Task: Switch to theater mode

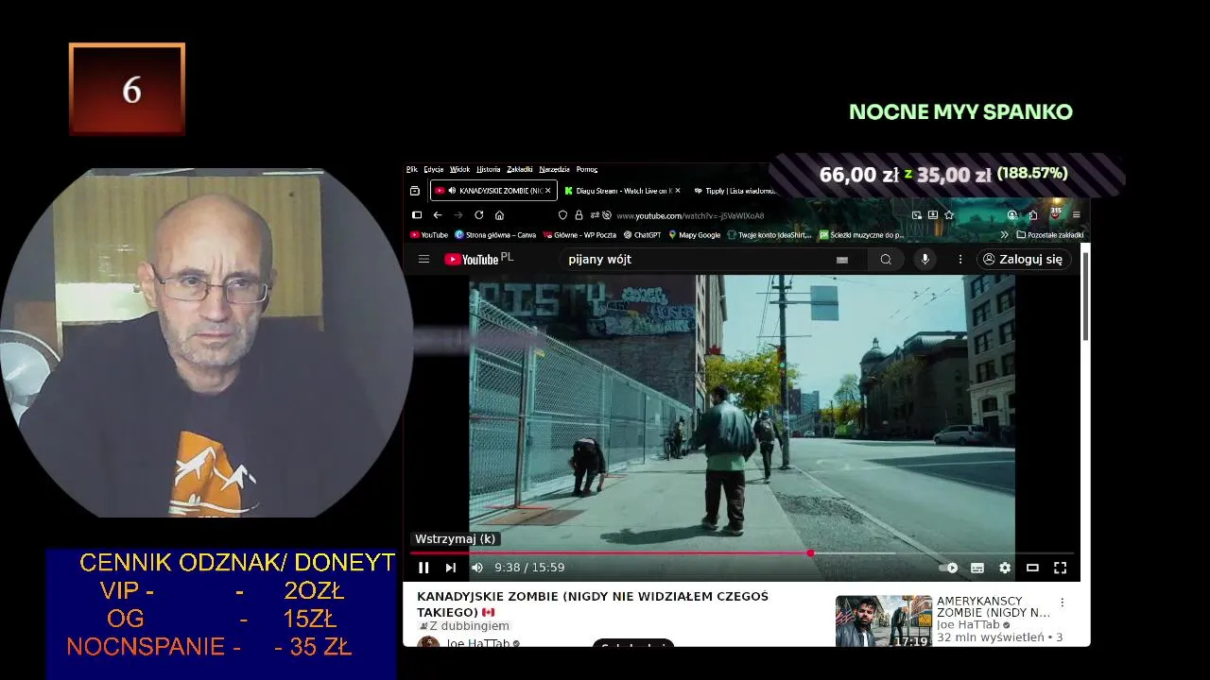Action: pos(1032,568)
